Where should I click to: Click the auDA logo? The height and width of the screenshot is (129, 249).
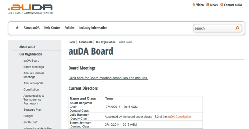pyautogui.click(x=30, y=9)
